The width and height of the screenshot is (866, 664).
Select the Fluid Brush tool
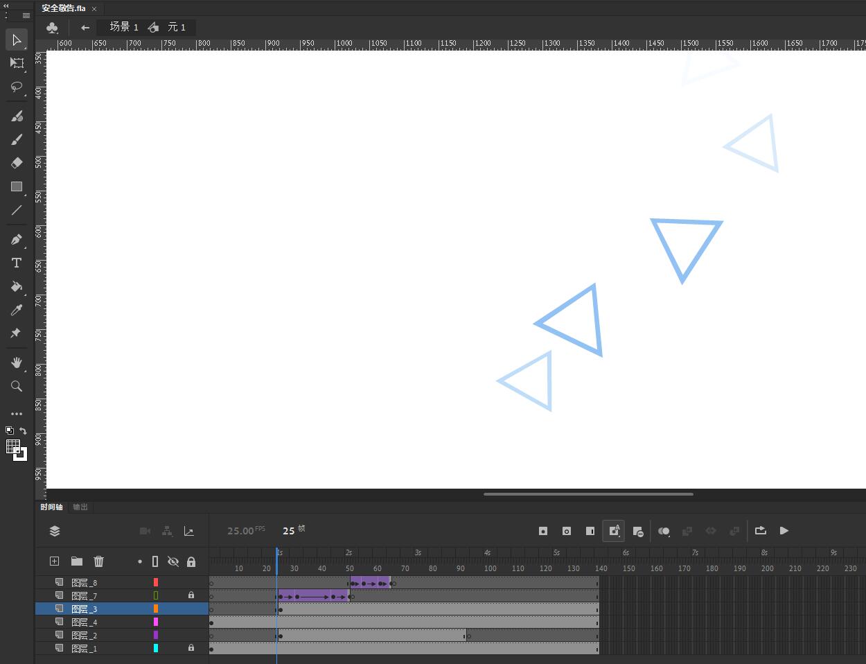pyautogui.click(x=17, y=116)
